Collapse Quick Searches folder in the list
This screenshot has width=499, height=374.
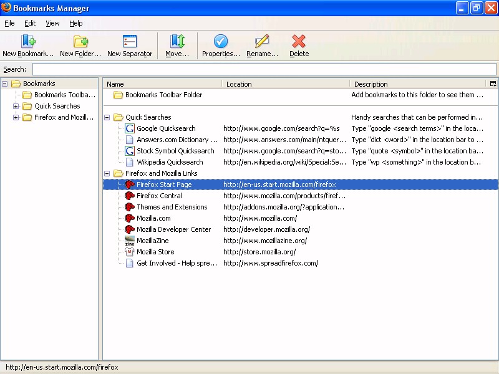(x=107, y=117)
